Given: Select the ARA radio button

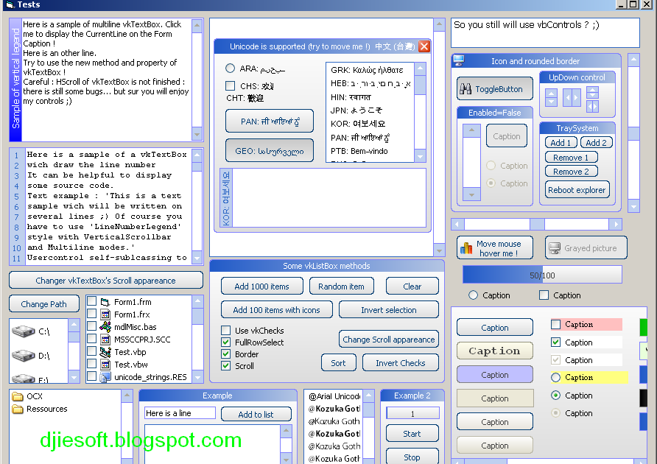Looking at the screenshot, I should [230, 68].
